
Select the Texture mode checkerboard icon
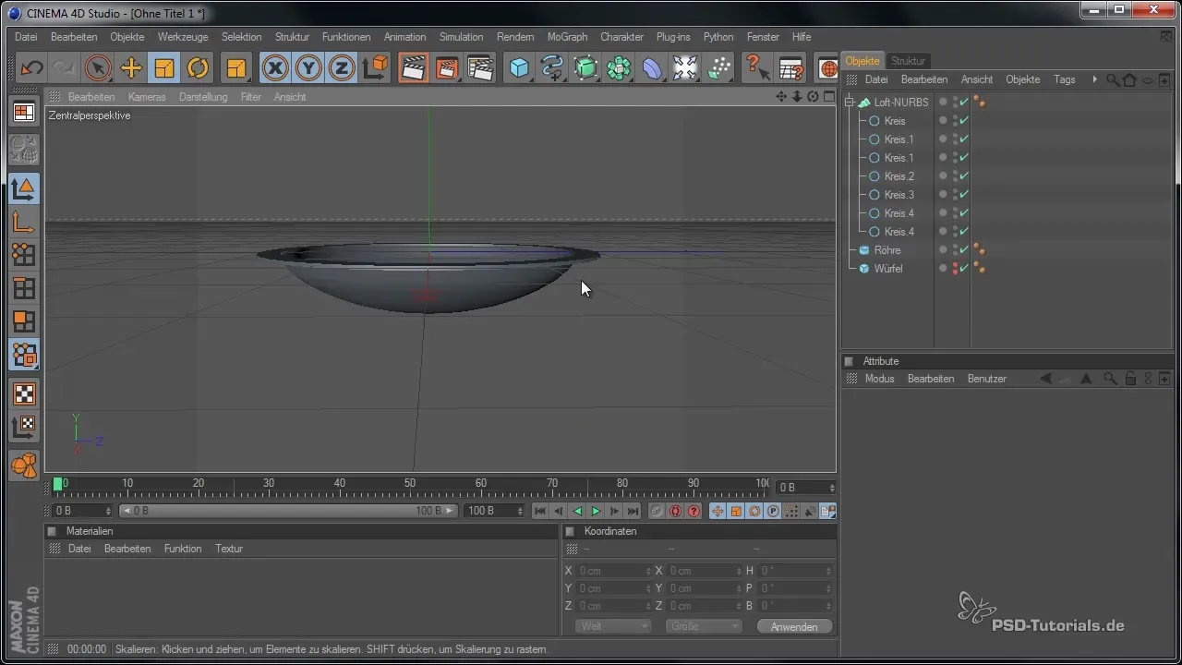point(24,394)
